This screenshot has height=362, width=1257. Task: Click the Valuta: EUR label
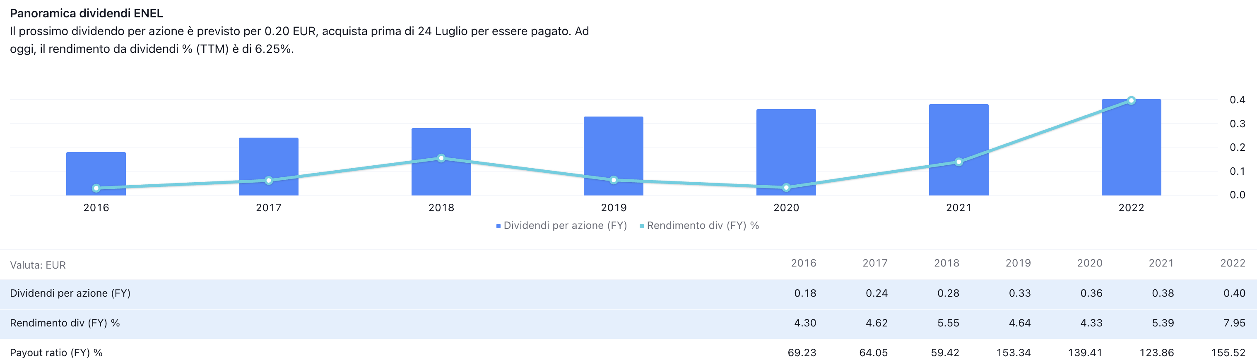click(38, 265)
